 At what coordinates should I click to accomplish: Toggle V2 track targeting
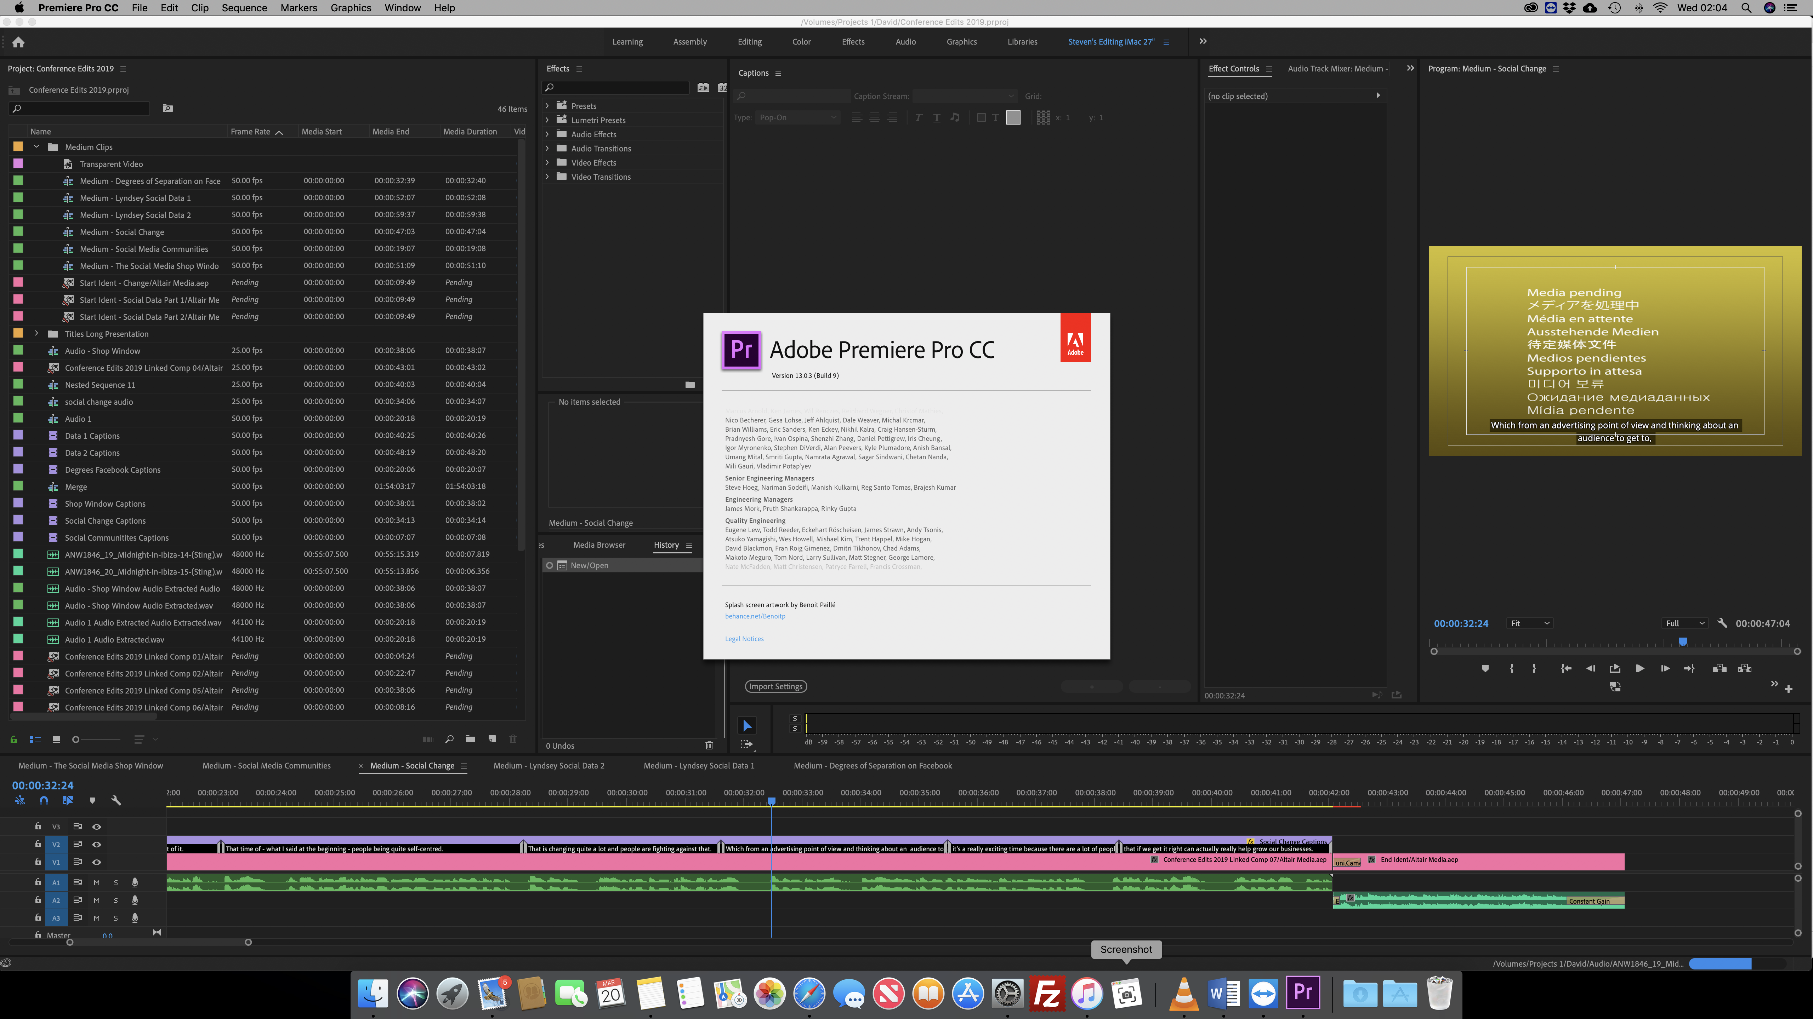tap(56, 844)
